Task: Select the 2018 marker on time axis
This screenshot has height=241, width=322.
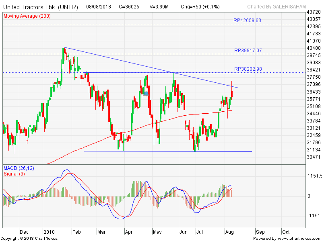Action: tap(49, 232)
